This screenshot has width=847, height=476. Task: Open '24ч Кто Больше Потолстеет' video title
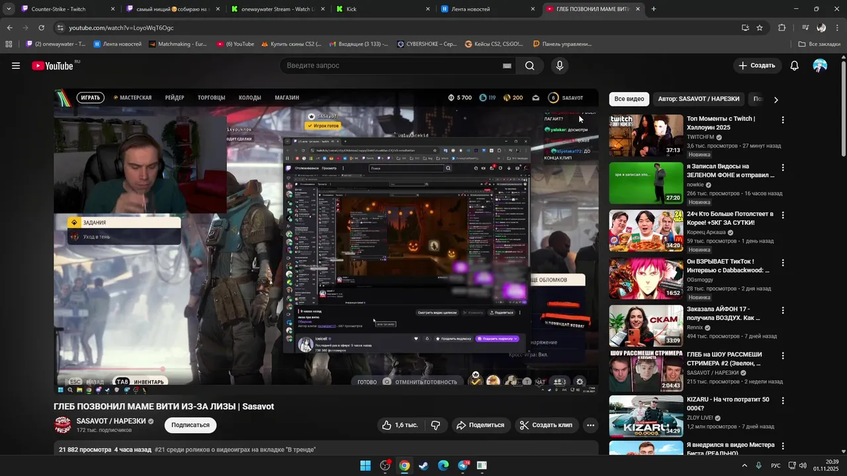click(x=730, y=218)
